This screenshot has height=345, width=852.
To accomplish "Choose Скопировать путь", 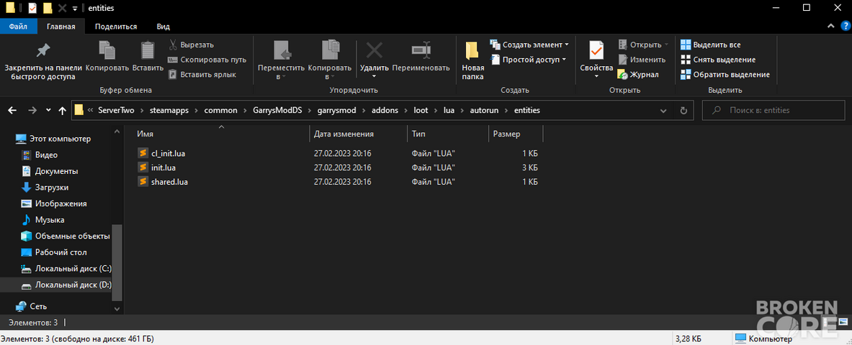I will 207,60.
